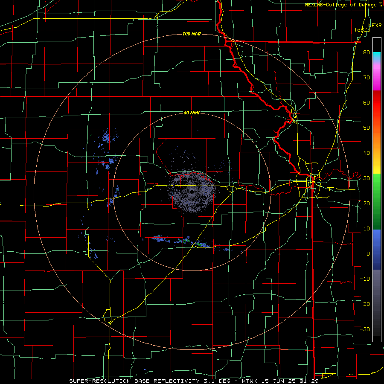The width and height of the screenshot is (384, 384).
Task: Click the "NEXR" label above the scale
Action: (375, 26)
